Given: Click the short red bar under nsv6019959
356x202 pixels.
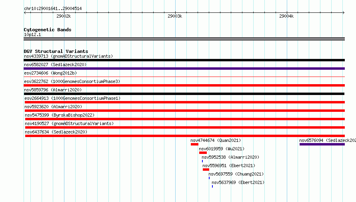Looking at the screenshot, I should point(203,153).
